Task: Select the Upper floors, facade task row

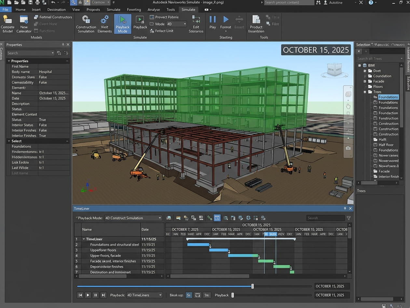Action: [x=119, y=256]
